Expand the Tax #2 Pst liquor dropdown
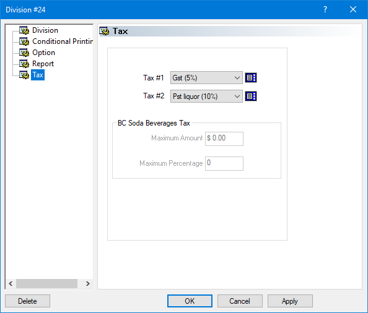This screenshot has height=313, width=368. click(206, 96)
